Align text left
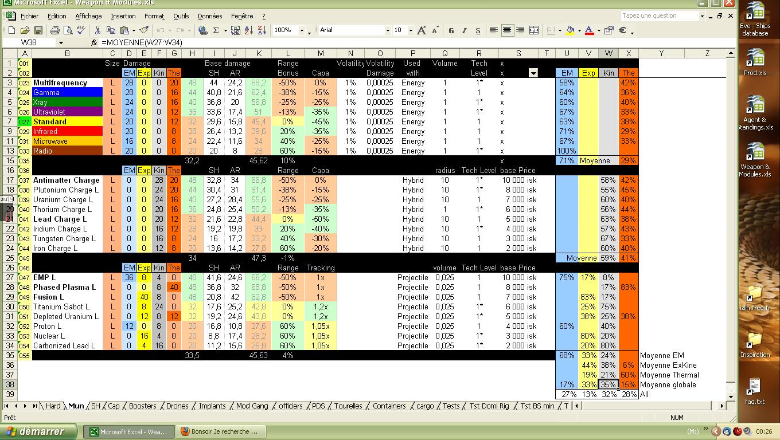This screenshot has width=780, height=440. tap(494, 30)
